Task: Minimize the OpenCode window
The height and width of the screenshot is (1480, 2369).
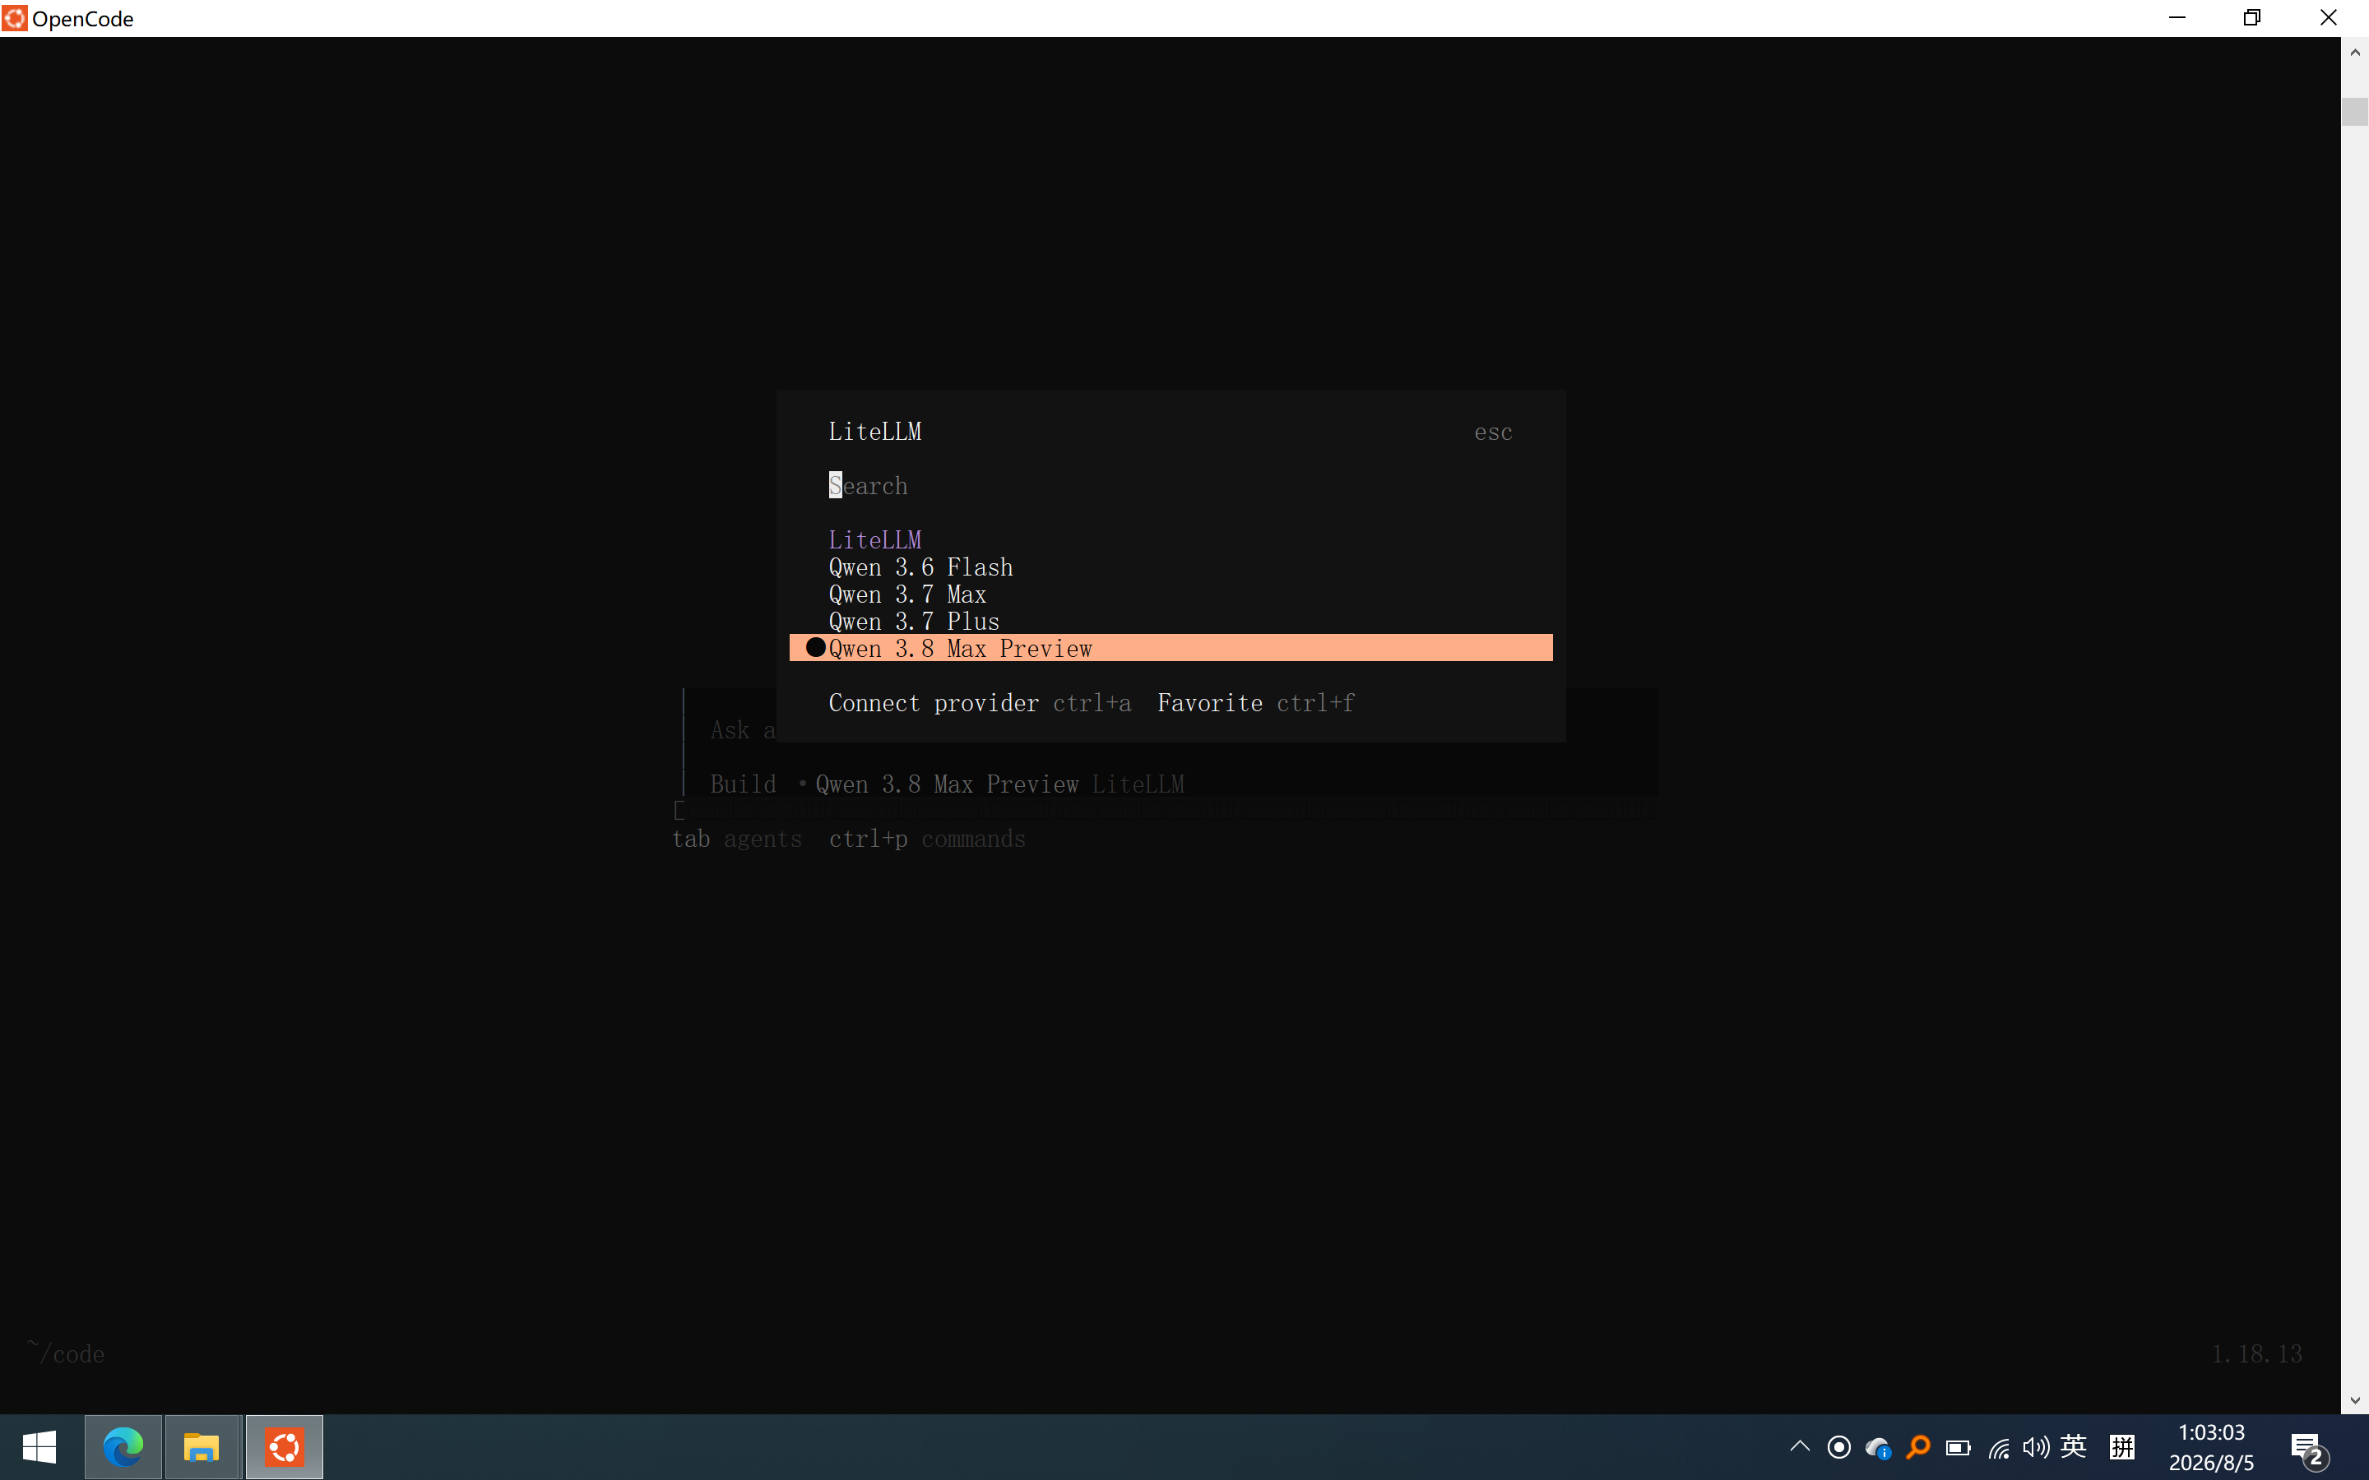Action: coord(2177,17)
